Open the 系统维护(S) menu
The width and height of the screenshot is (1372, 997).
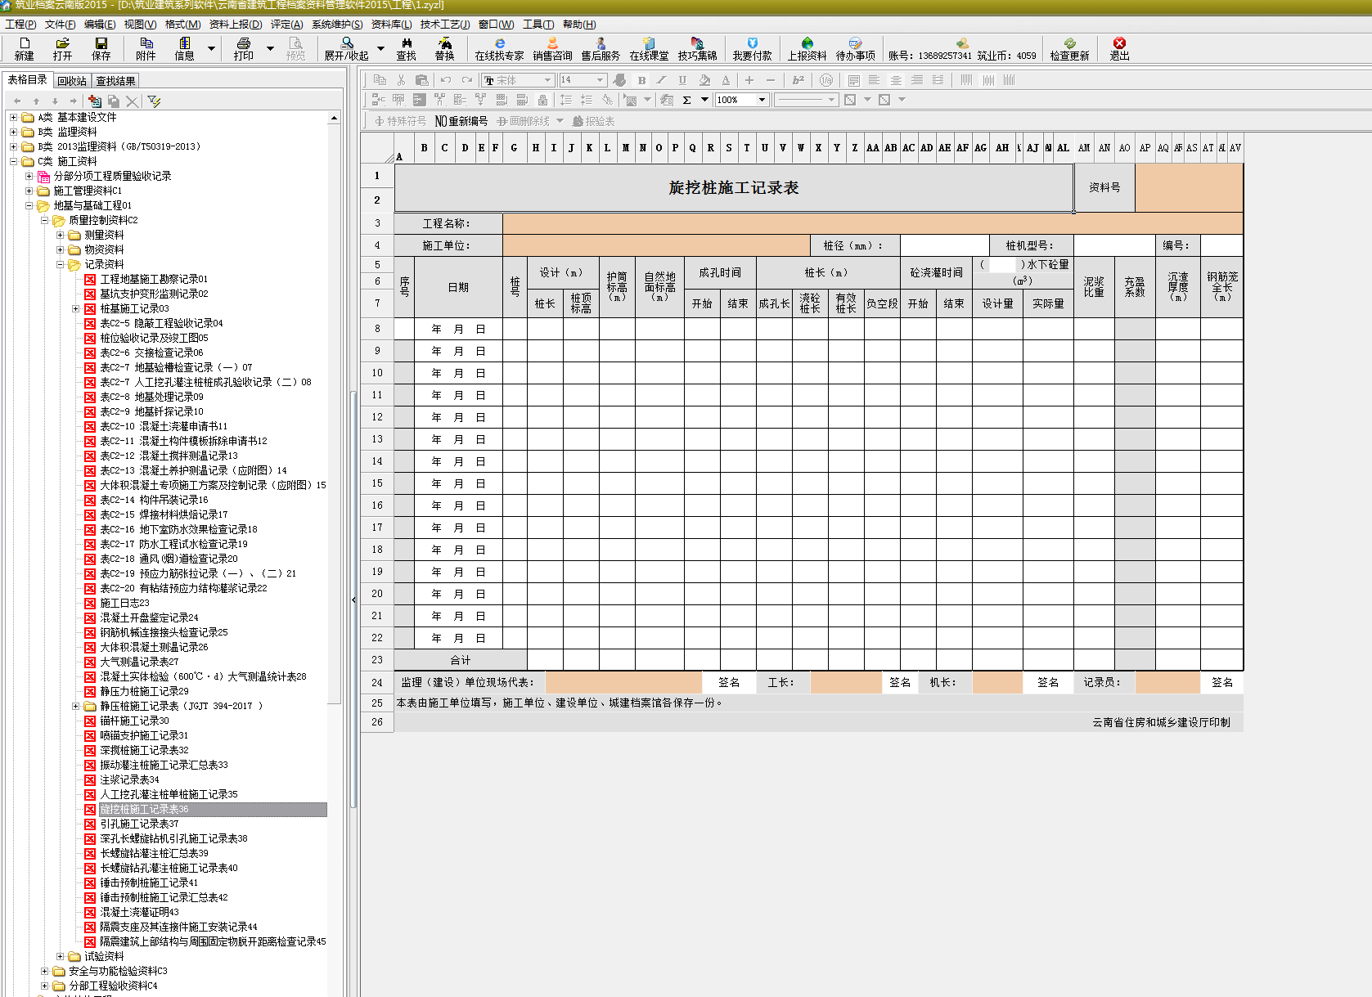pyautogui.click(x=337, y=25)
